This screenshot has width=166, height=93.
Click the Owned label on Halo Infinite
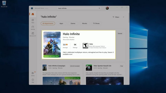point(120,34)
